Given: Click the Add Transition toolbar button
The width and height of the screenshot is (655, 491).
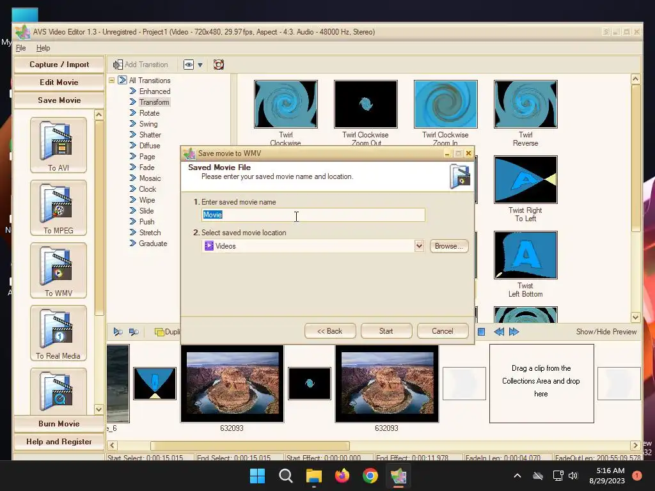Looking at the screenshot, I should 141,65.
